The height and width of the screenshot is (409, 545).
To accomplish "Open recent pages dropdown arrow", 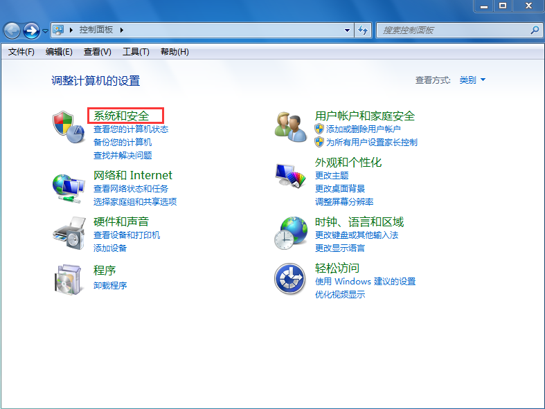I will point(45,31).
